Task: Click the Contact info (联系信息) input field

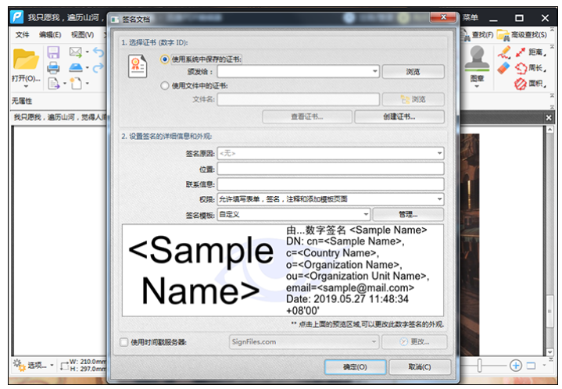Action: pos(331,184)
